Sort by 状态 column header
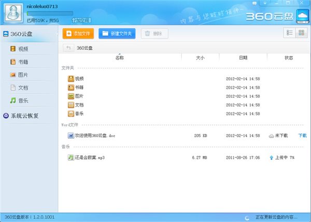 coord(289,57)
